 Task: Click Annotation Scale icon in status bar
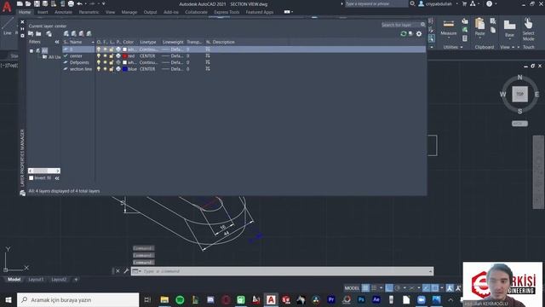[450, 288]
